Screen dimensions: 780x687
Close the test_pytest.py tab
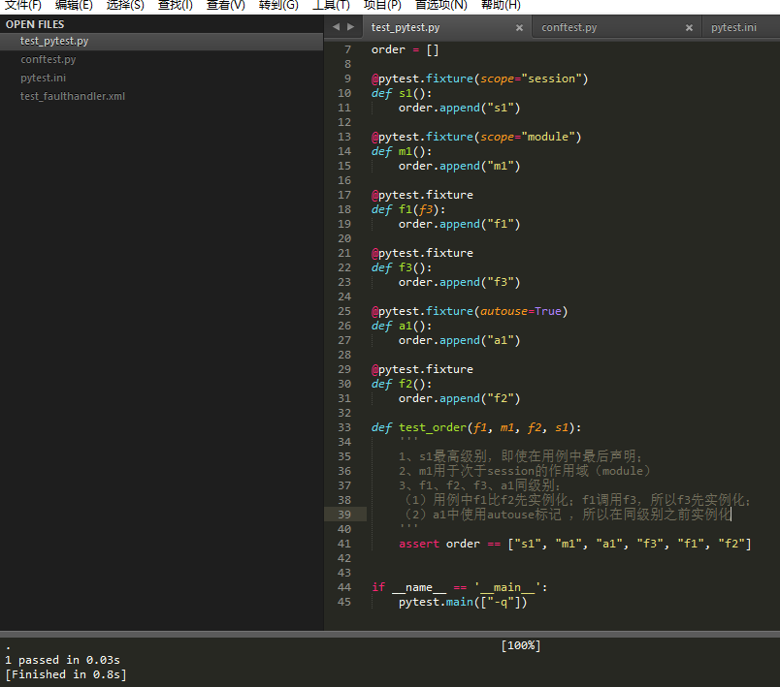point(519,28)
